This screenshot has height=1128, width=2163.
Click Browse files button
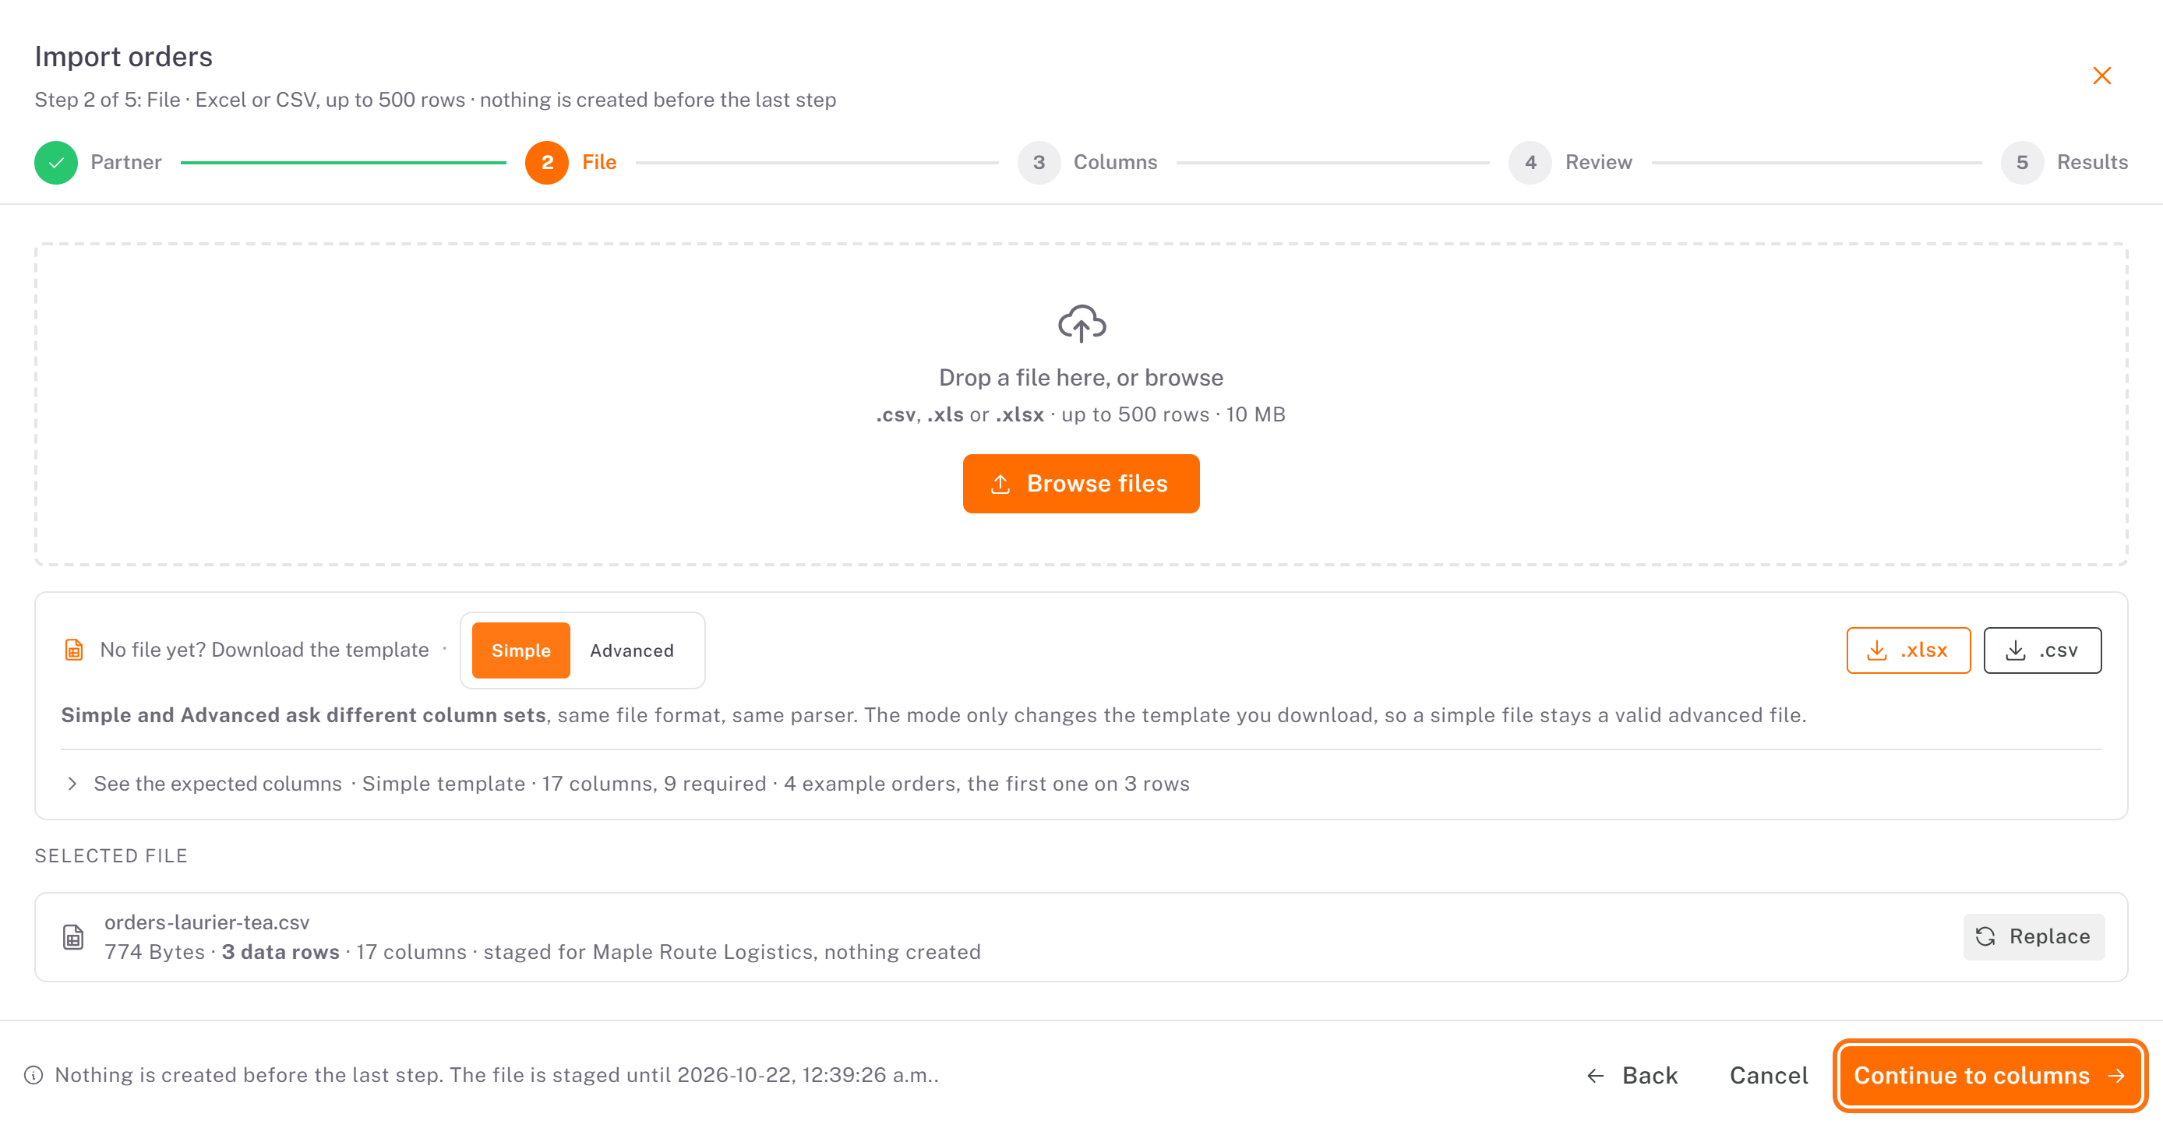1081,484
